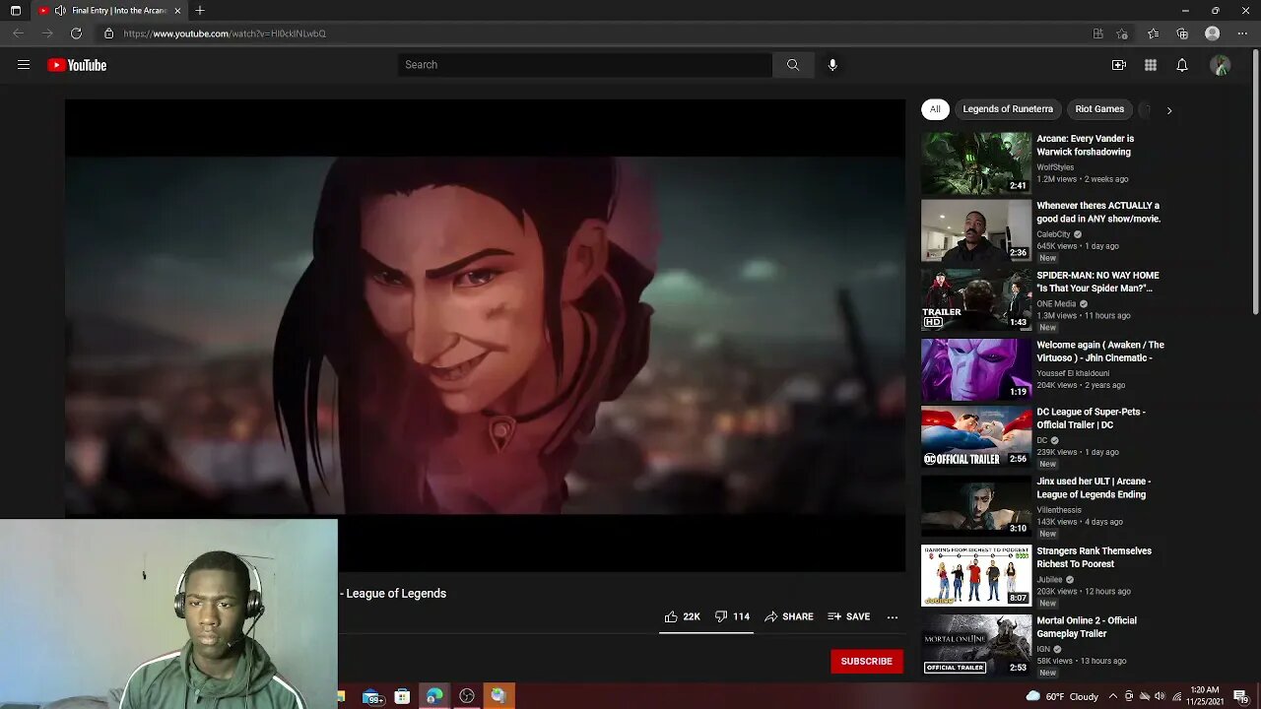The image size is (1261, 709).
Task: Select the Legends of Runeterra chip
Action: [x=1008, y=109]
